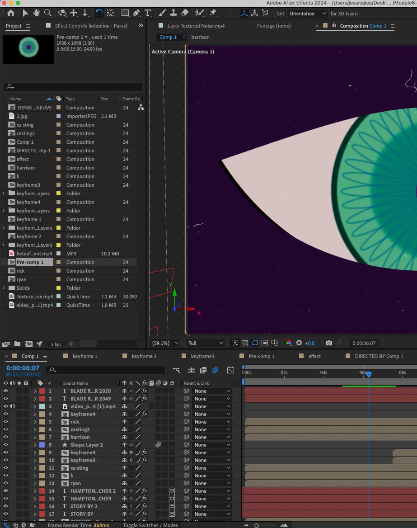The height and width of the screenshot is (528, 417).
Task: Select the Roto Brush tool
Action: point(200,13)
